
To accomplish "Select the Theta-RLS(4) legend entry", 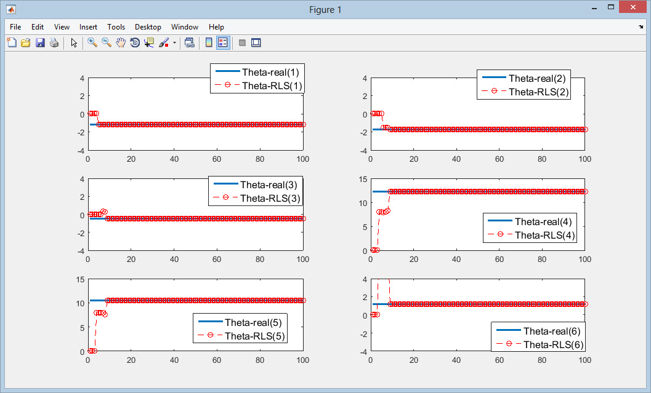I will pos(530,235).
